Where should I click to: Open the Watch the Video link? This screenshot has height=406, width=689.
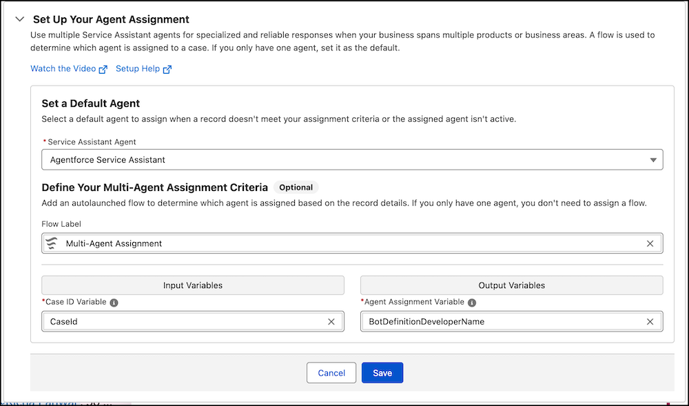(63, 68)
